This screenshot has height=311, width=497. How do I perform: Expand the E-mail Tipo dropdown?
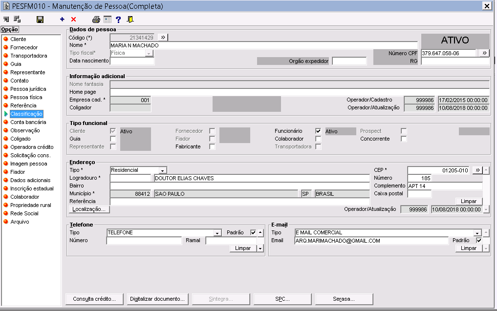(477, 233)
